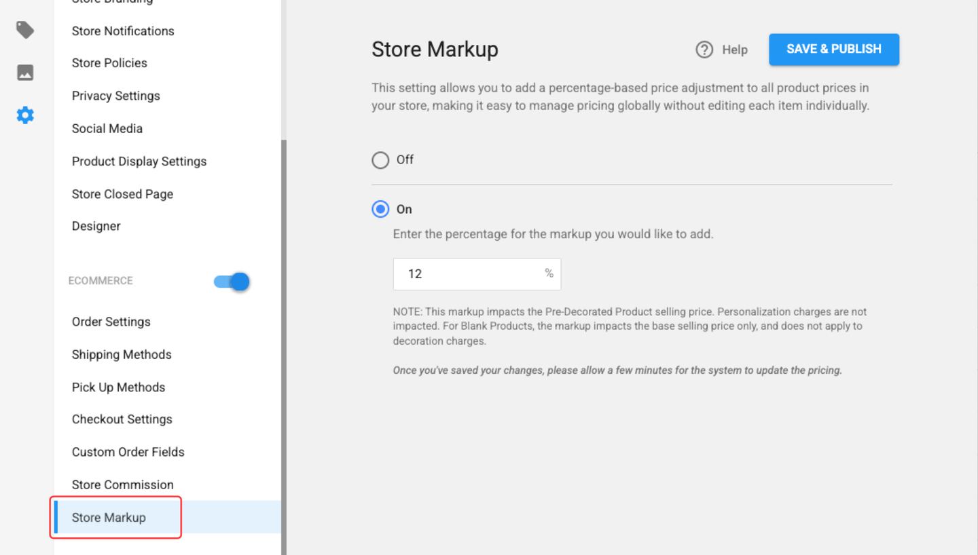This screenshot has width=978, height=555.
Task: Open Shipping Methods page
Action: [x=122, y=355]
